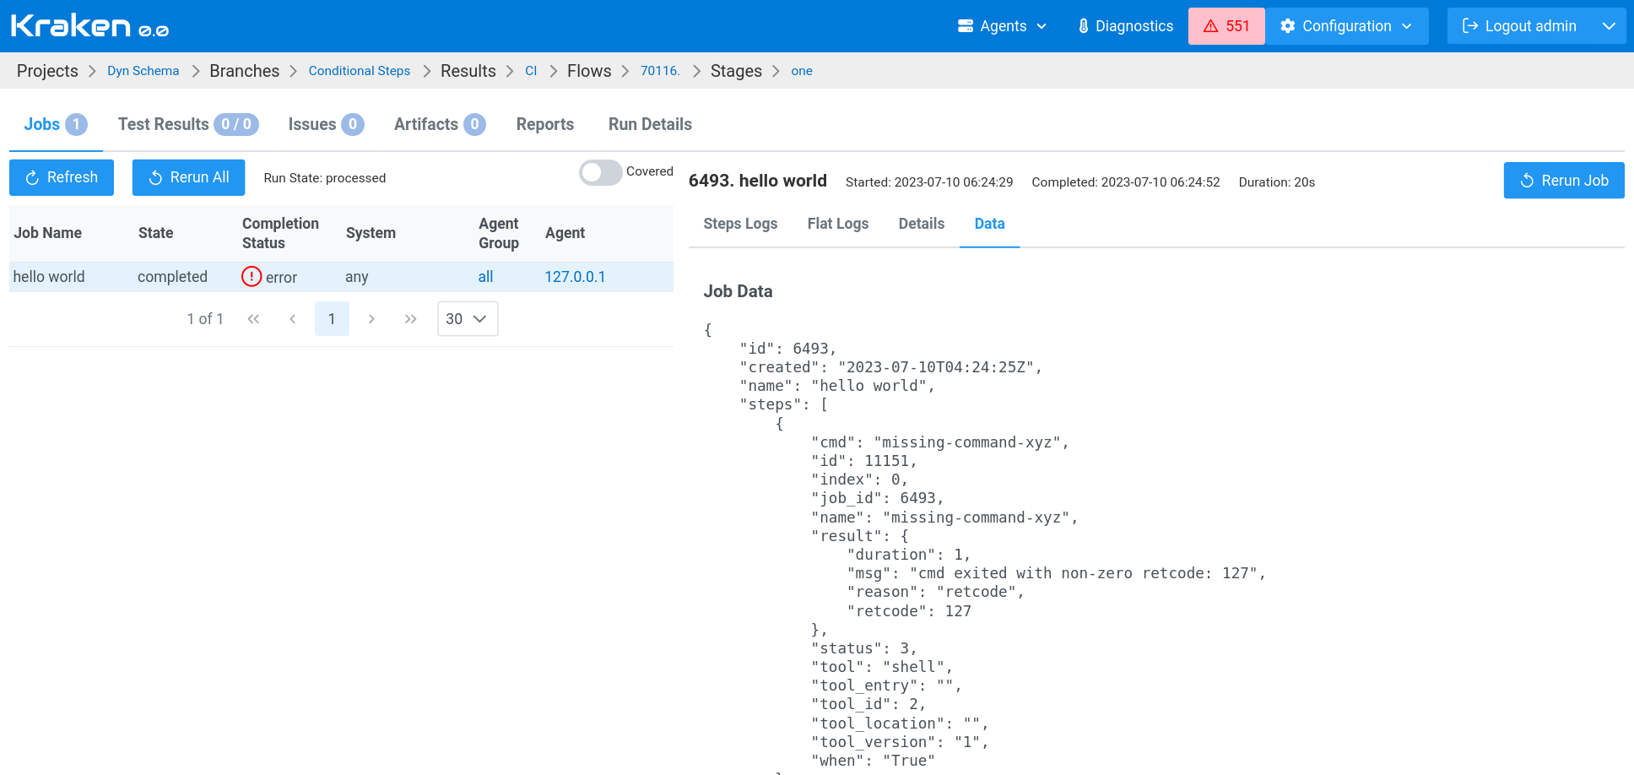This screenshot has height=775, width=1634.
Task: Click the Rerun Job button
Action: coord(1564,181)
